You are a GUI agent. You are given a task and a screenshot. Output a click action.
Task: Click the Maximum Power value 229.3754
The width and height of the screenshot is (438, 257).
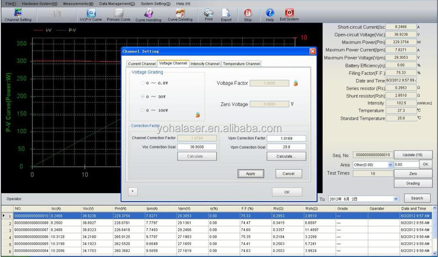(x=401, y=42)
